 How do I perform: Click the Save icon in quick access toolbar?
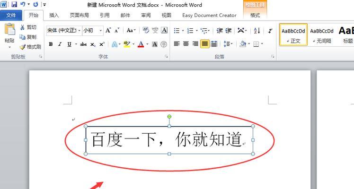[x=14, y=4]
